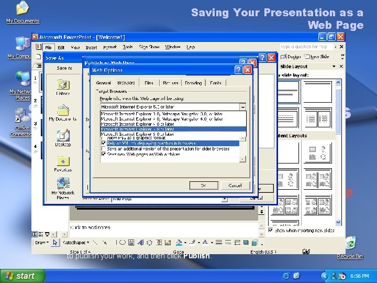Insert Clip Art from the Drawing toolbar
The height and width of the screenshot is (283, 377).
(x=159, y=242)
